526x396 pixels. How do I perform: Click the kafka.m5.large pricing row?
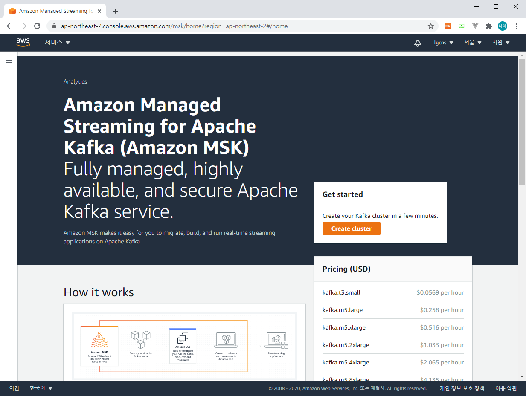pos(393,310)
